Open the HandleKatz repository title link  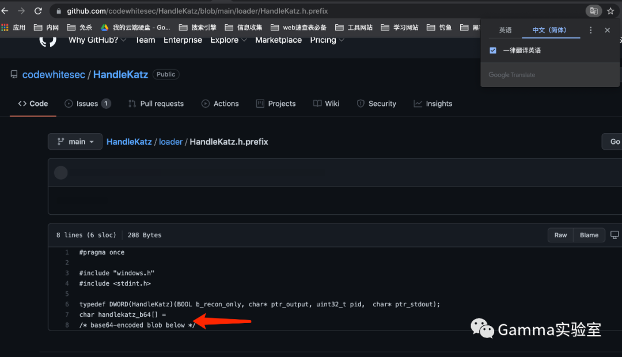120,75
